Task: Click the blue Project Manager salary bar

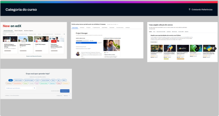Action: pos(86,43)
